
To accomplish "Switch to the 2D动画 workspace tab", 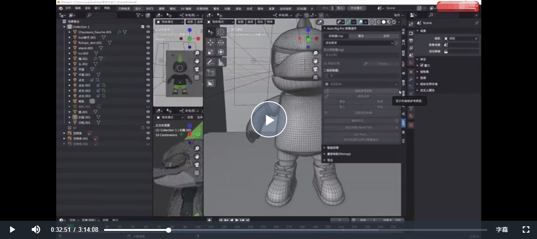I will 302,8.
